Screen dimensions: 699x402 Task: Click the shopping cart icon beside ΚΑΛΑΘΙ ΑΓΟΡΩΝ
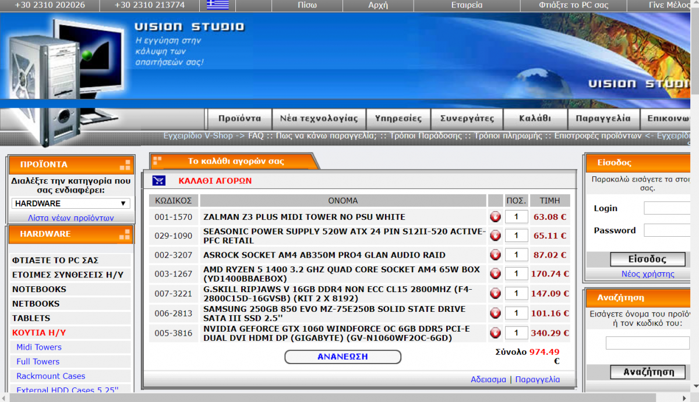[x=159, y=180]
